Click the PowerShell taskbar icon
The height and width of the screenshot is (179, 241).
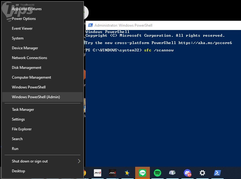coord(217,173)
